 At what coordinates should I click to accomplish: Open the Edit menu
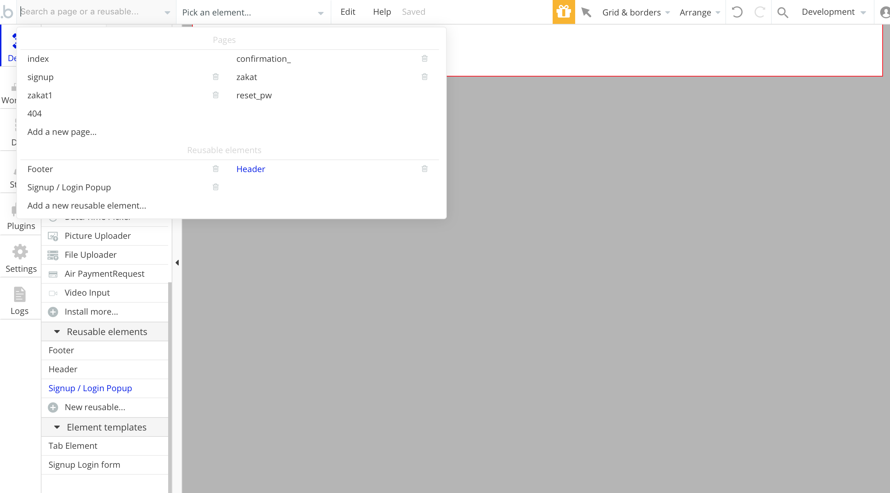(x=348, y=12)
